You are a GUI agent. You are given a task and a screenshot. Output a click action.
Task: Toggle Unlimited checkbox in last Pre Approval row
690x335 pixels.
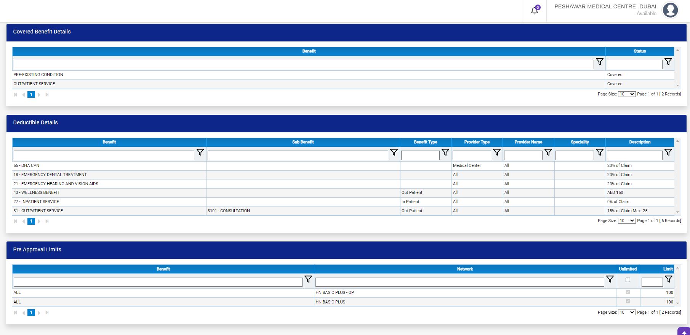coord(628,301)
